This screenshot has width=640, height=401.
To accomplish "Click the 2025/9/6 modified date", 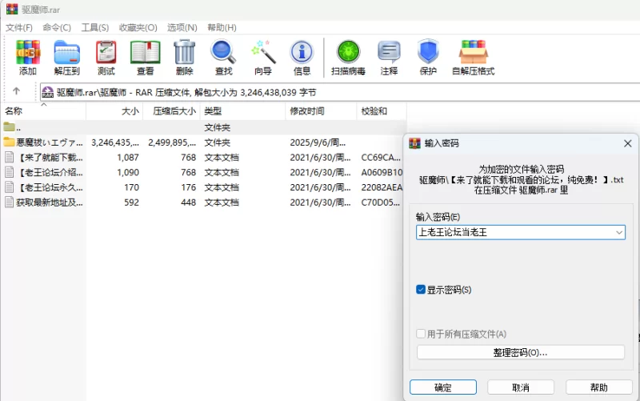I will (318, 142).
